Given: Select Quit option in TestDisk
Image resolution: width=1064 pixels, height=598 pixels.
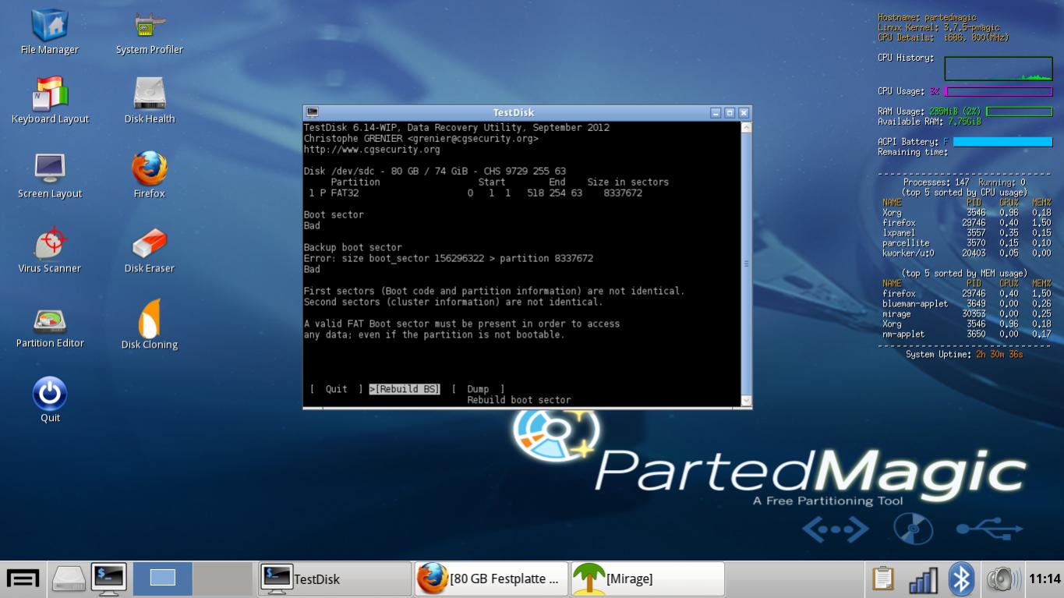Looking at the screenshot, I should (x=336, y=389).
